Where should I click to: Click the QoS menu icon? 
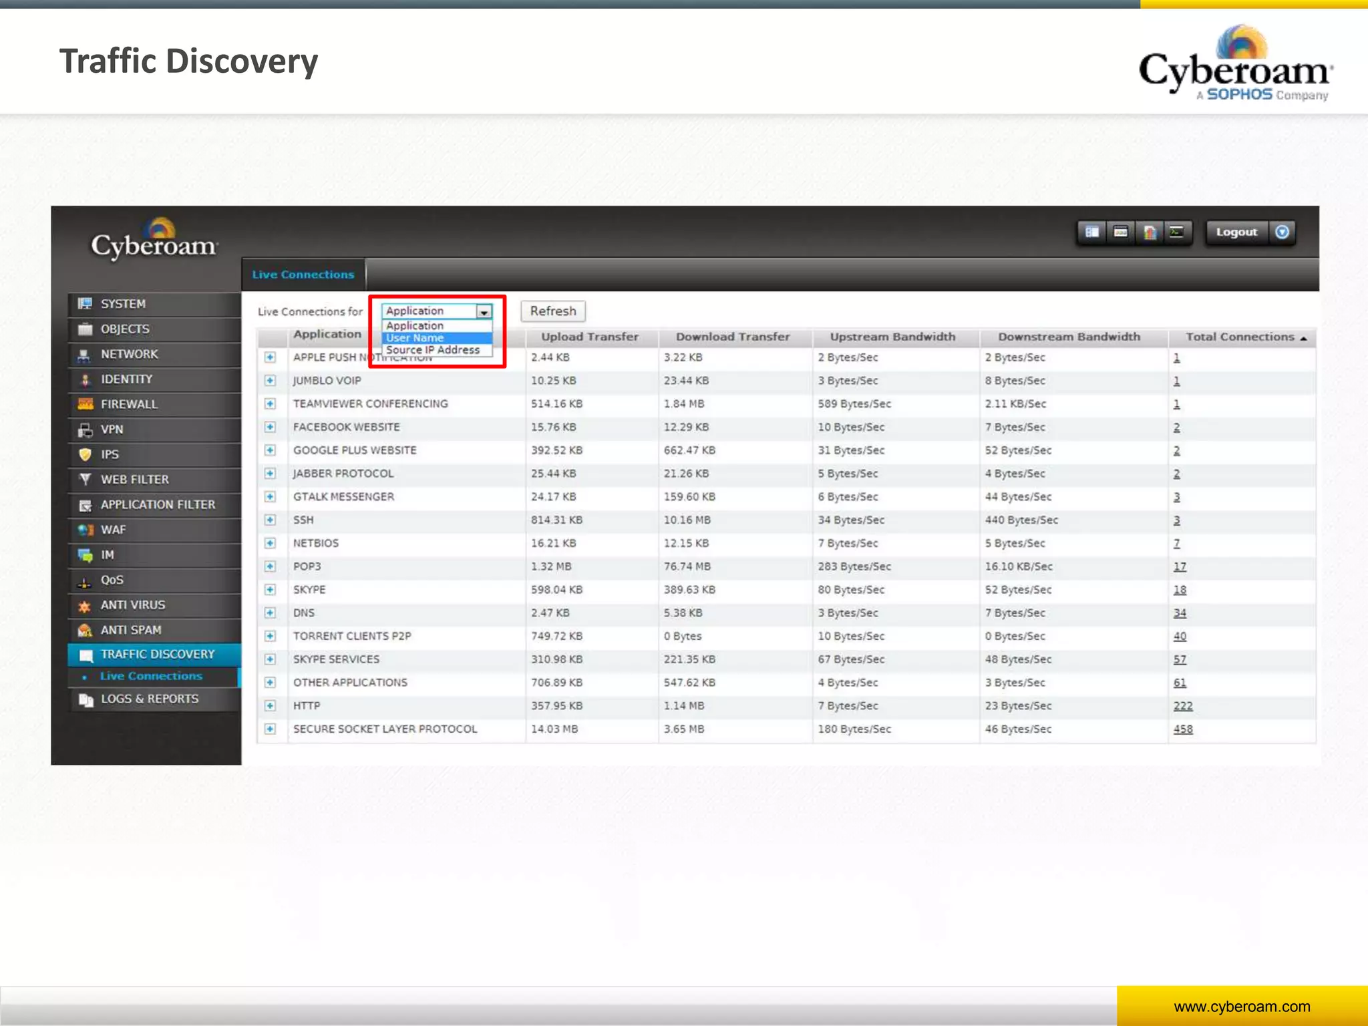click(x=85, y=581)
